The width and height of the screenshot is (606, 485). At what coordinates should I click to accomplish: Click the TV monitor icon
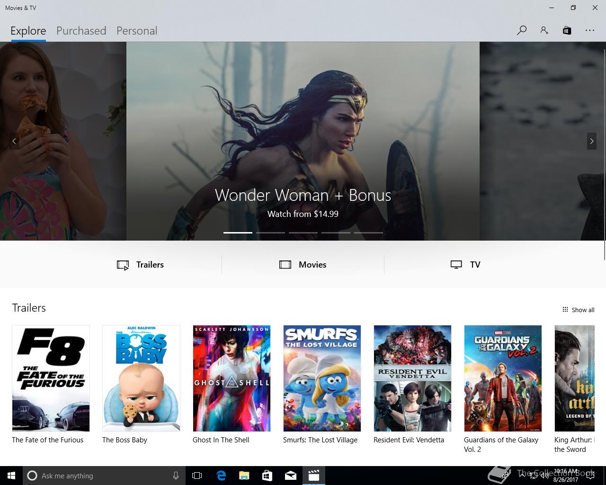456,265
